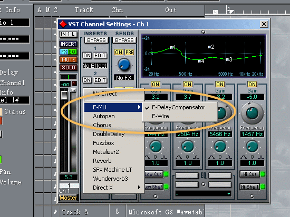
Task: Click the Hi Shelf button
Action: [250, 187]
